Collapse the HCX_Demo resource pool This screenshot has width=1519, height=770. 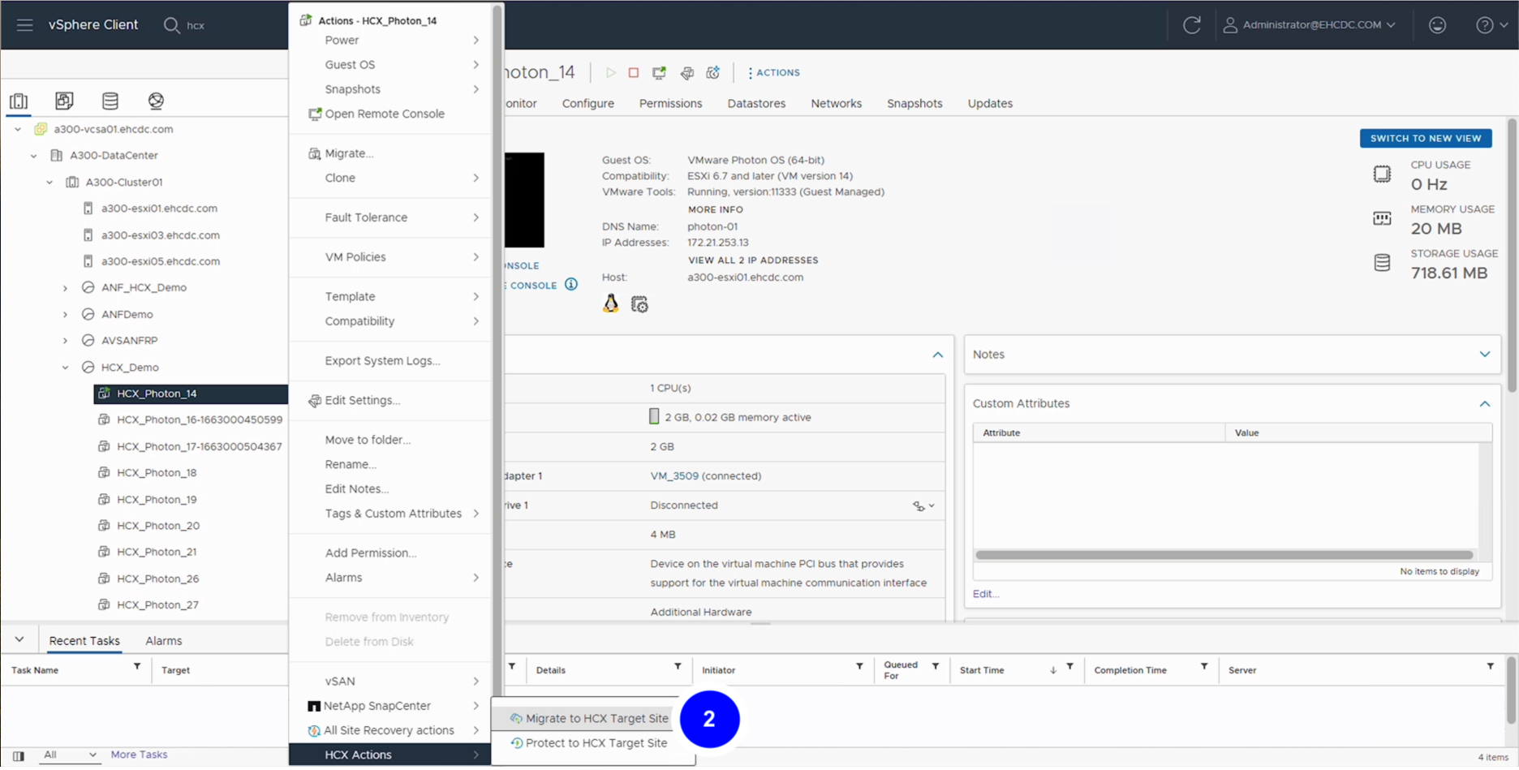66,368
